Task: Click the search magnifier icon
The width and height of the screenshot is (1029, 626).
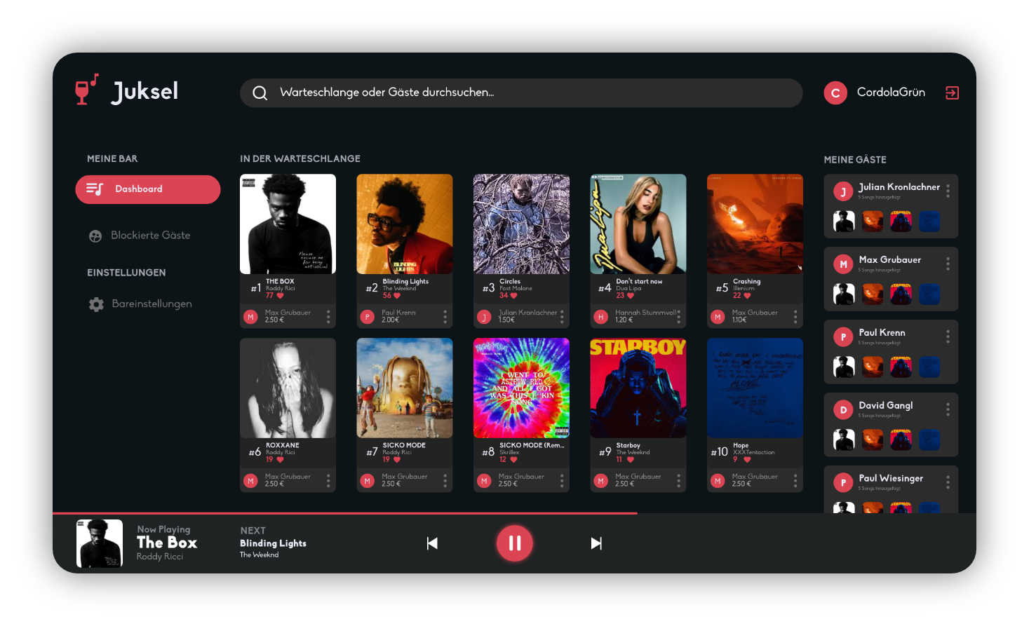Action: pyautogui.click(x=260, y=93)
